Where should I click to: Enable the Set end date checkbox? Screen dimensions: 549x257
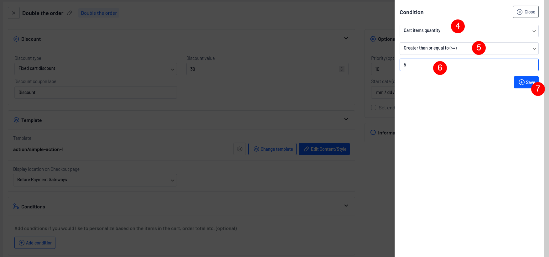point(374,108)
